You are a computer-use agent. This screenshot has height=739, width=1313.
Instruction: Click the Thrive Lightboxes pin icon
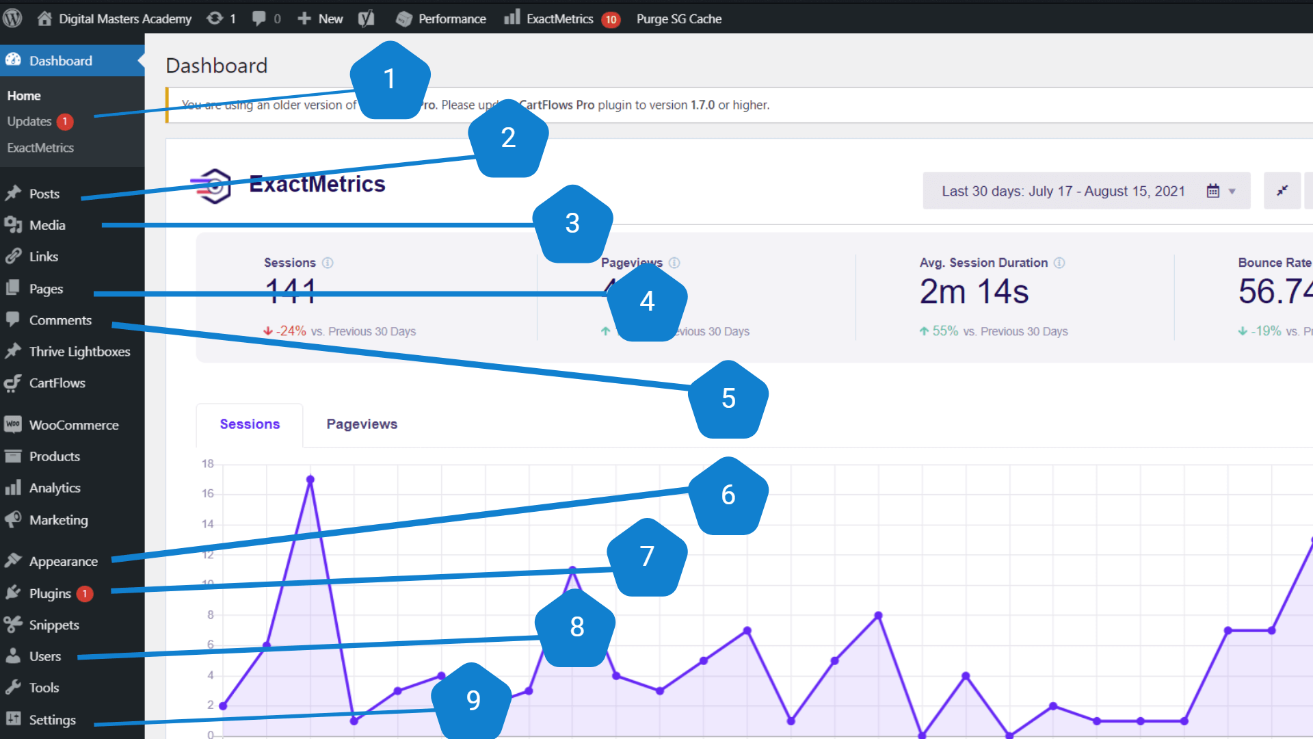coord(13,351)
